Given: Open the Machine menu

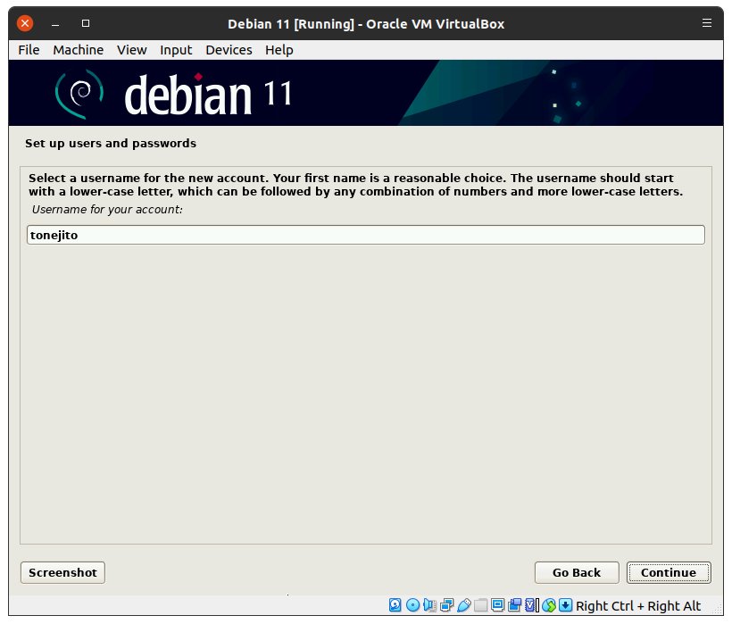Looking at the screenshot, I should coord(78,50).
